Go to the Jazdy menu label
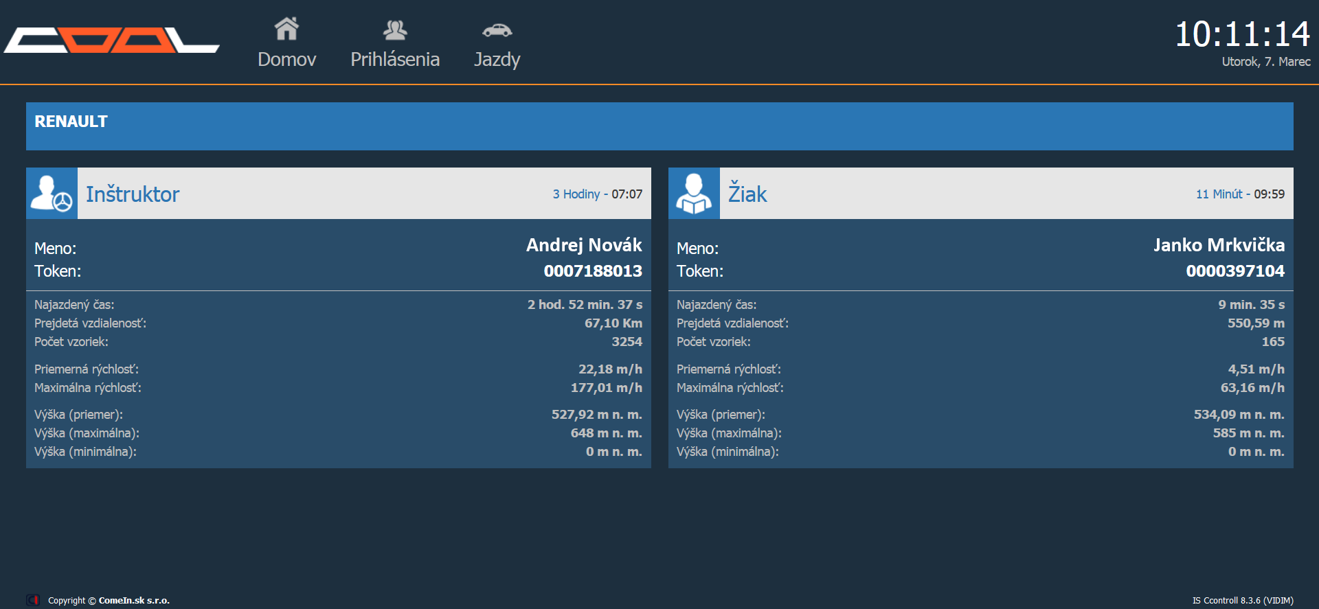The height and width of the screenshot is (609, 1319). point(497,60)
